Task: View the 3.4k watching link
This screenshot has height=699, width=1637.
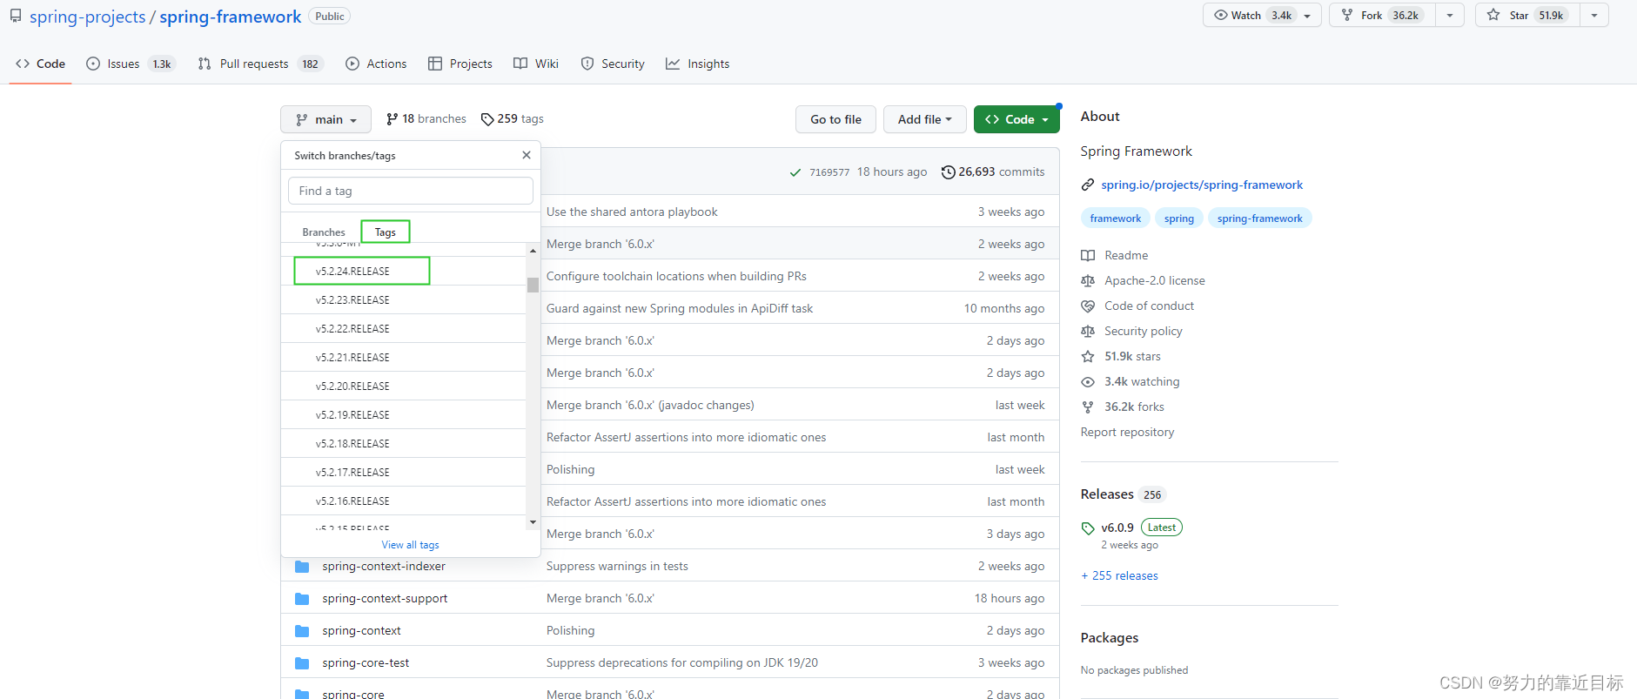Action: pyautogui.click(x=1131, y=381)
